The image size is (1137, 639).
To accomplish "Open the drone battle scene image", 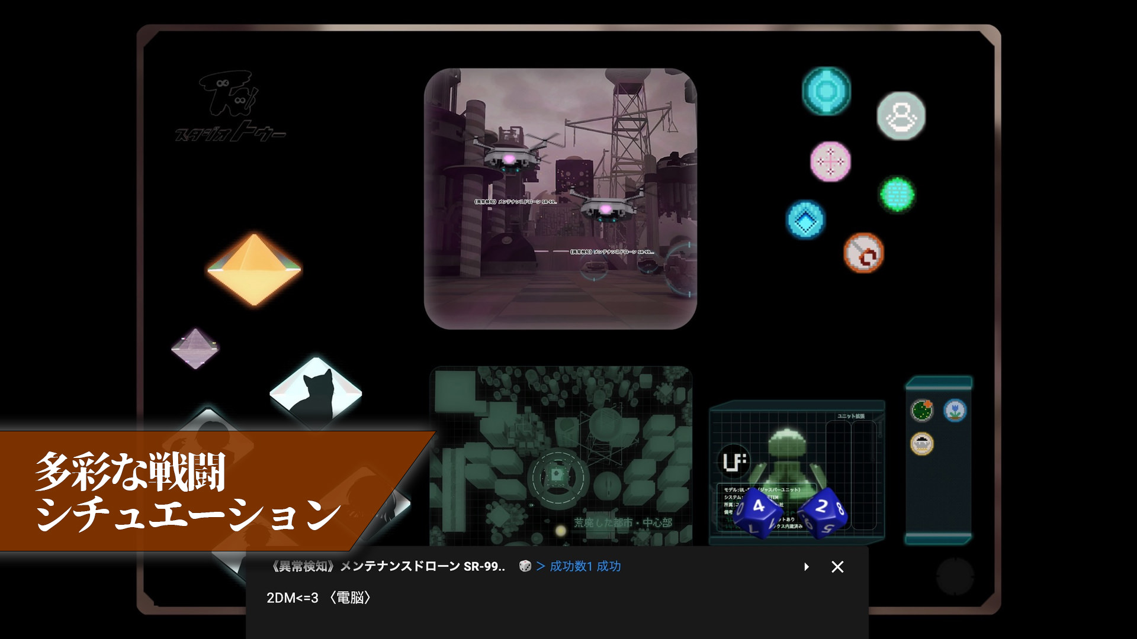I will pyautogui.click(x=560, y=198).
